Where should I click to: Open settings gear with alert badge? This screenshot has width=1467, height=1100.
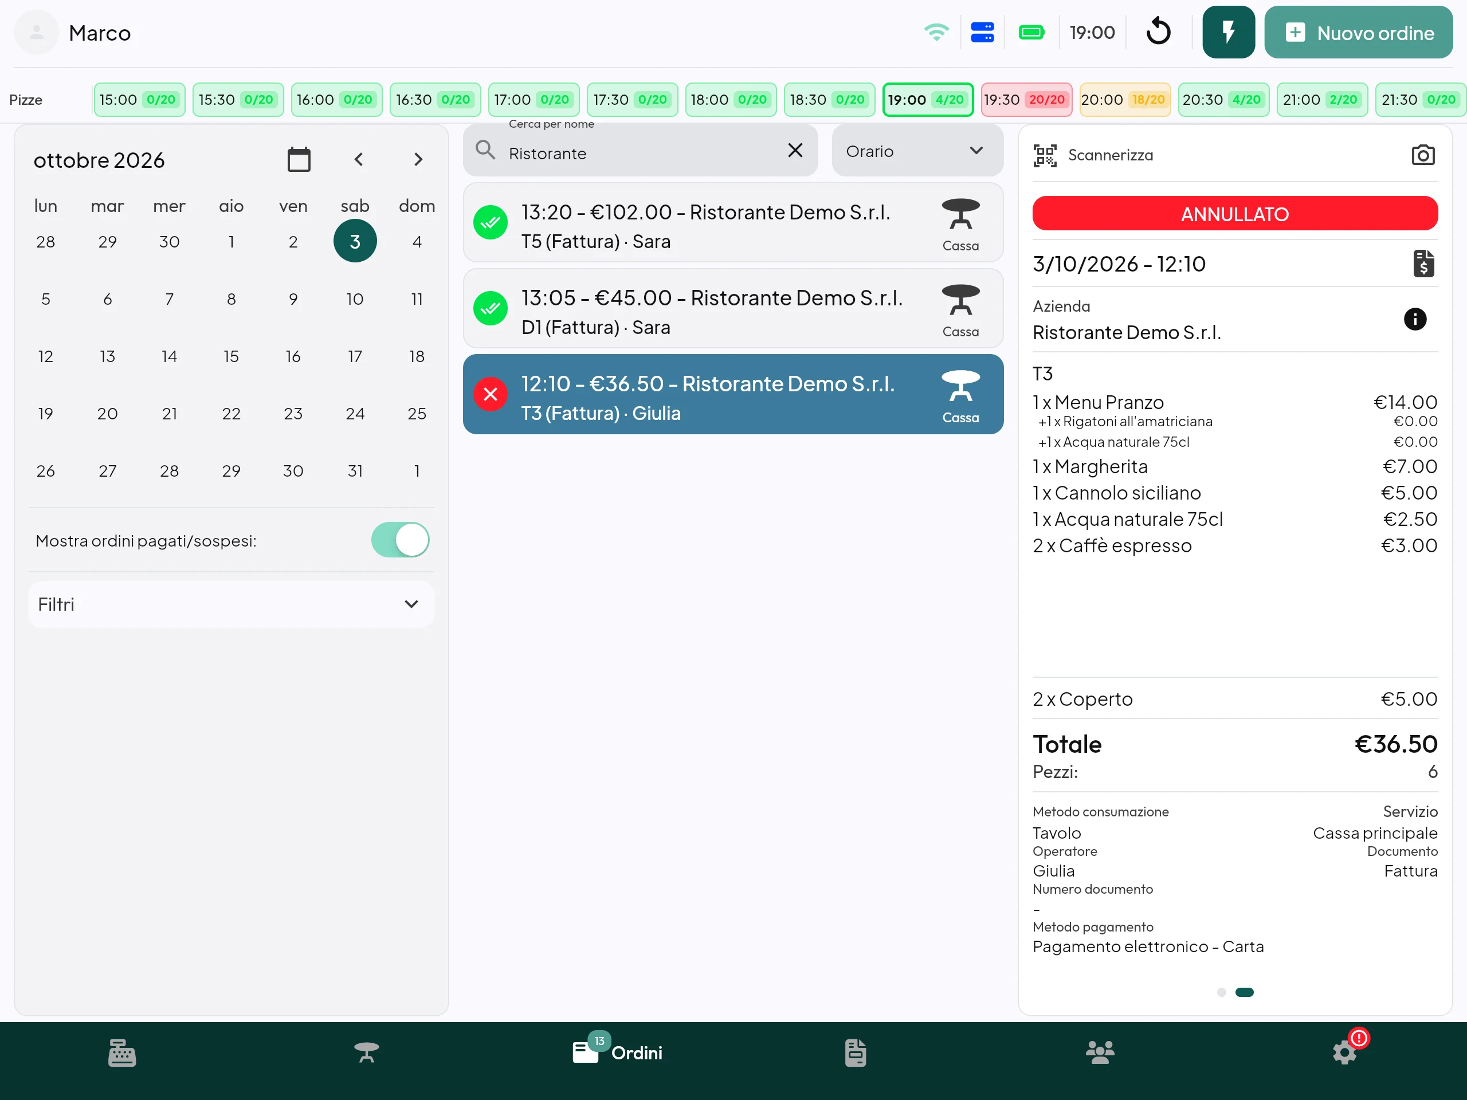tap(1346, 1052)
